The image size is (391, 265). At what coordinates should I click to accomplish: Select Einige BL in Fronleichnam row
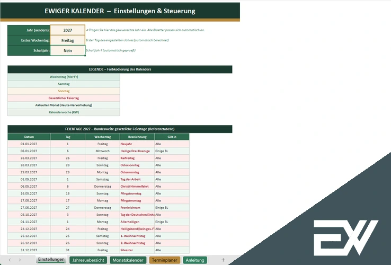172,208
